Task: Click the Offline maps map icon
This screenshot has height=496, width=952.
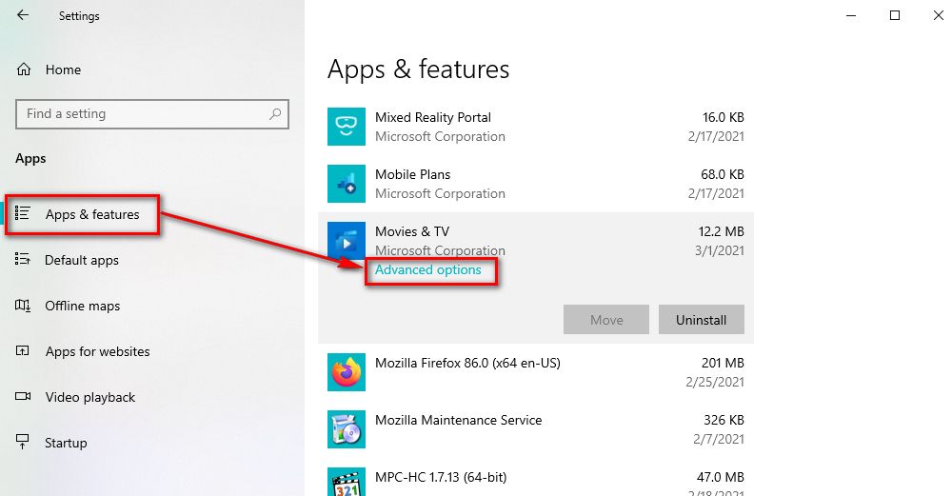Action: [x=23, y=305]
